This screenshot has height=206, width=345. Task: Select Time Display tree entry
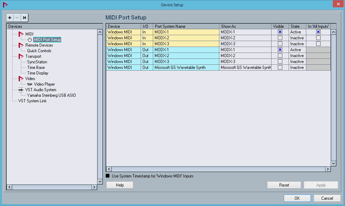pyautogui.click(x=38, y=73)
